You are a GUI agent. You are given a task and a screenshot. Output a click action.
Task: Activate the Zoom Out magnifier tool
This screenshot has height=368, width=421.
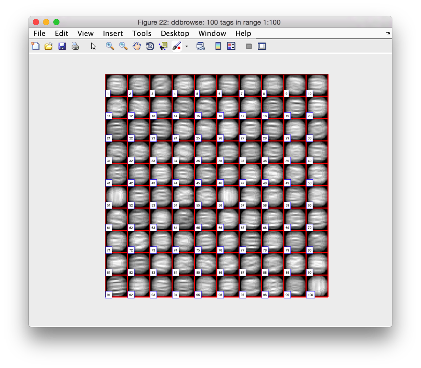[x=123, y=46]
